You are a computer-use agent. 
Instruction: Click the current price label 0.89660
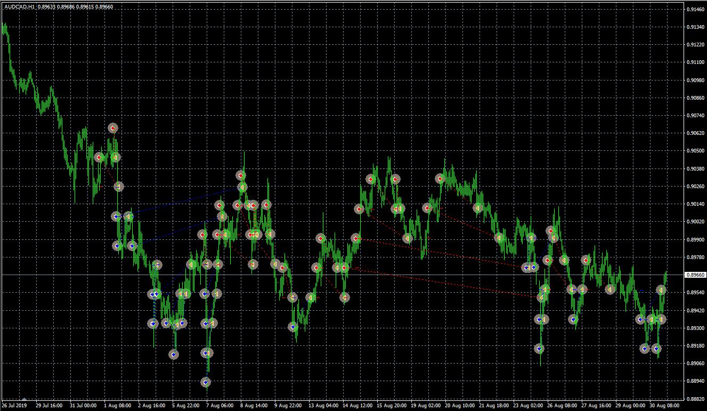(695, 275)
